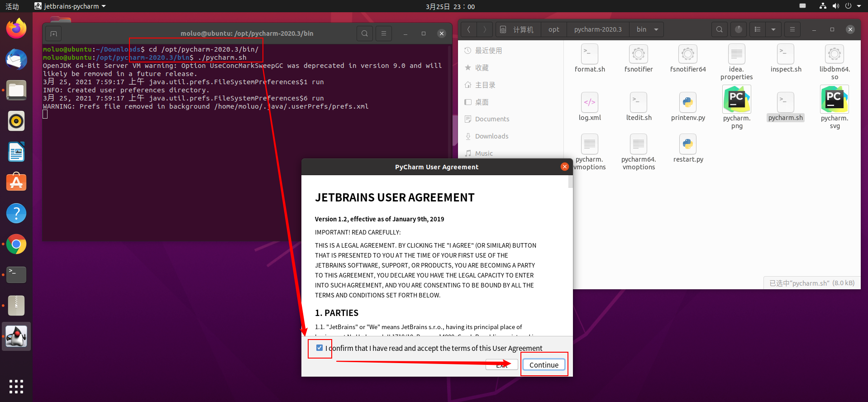Click the back arrow in file manager

pyautogui.click(x=469, y=29)
